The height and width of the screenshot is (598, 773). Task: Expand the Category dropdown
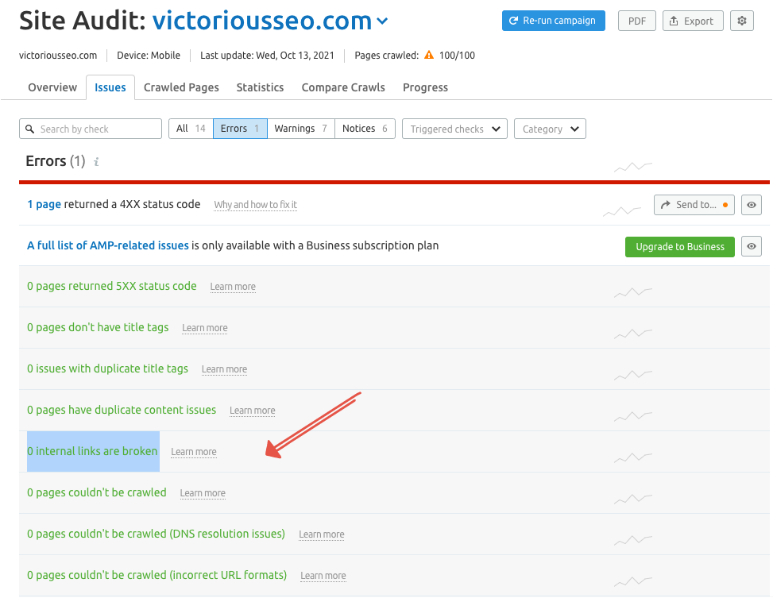tap(550, 129)
